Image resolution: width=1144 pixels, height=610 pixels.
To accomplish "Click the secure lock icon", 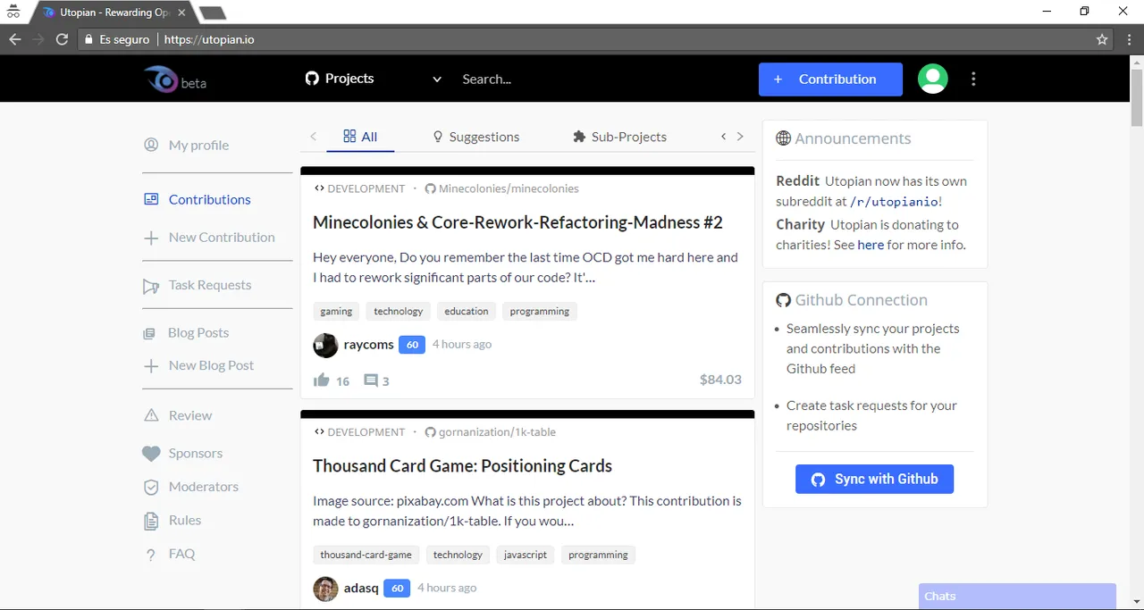I will point(88,39).
